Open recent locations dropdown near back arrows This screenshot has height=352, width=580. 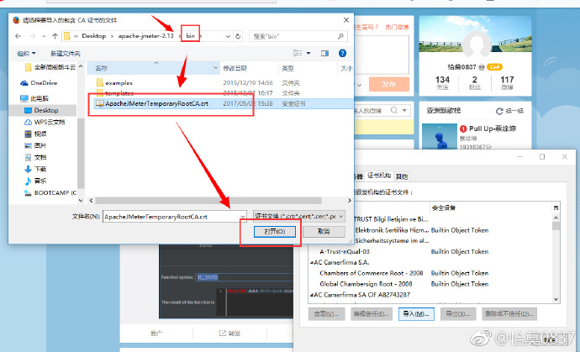click(x=44, y=36)
